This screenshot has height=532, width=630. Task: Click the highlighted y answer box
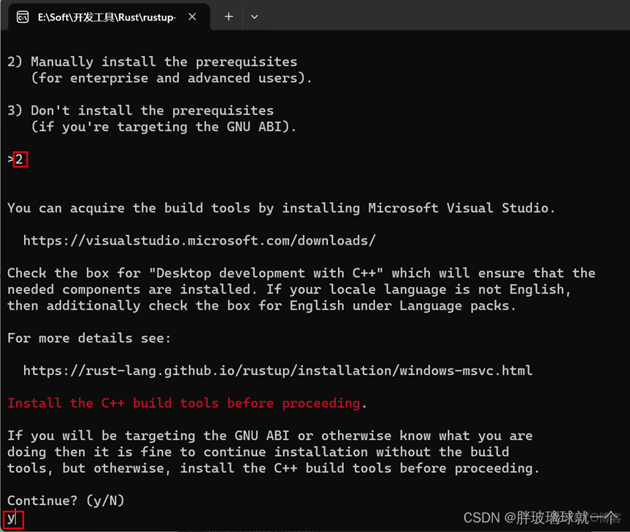pyautogui.click(x=13, y=519)
